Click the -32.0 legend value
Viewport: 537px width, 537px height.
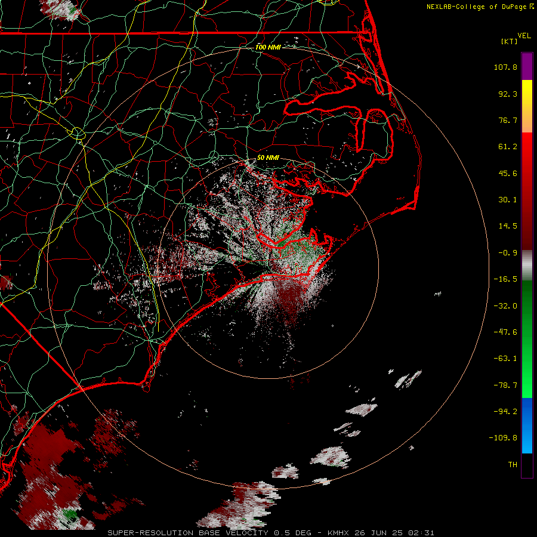[505, 305]
